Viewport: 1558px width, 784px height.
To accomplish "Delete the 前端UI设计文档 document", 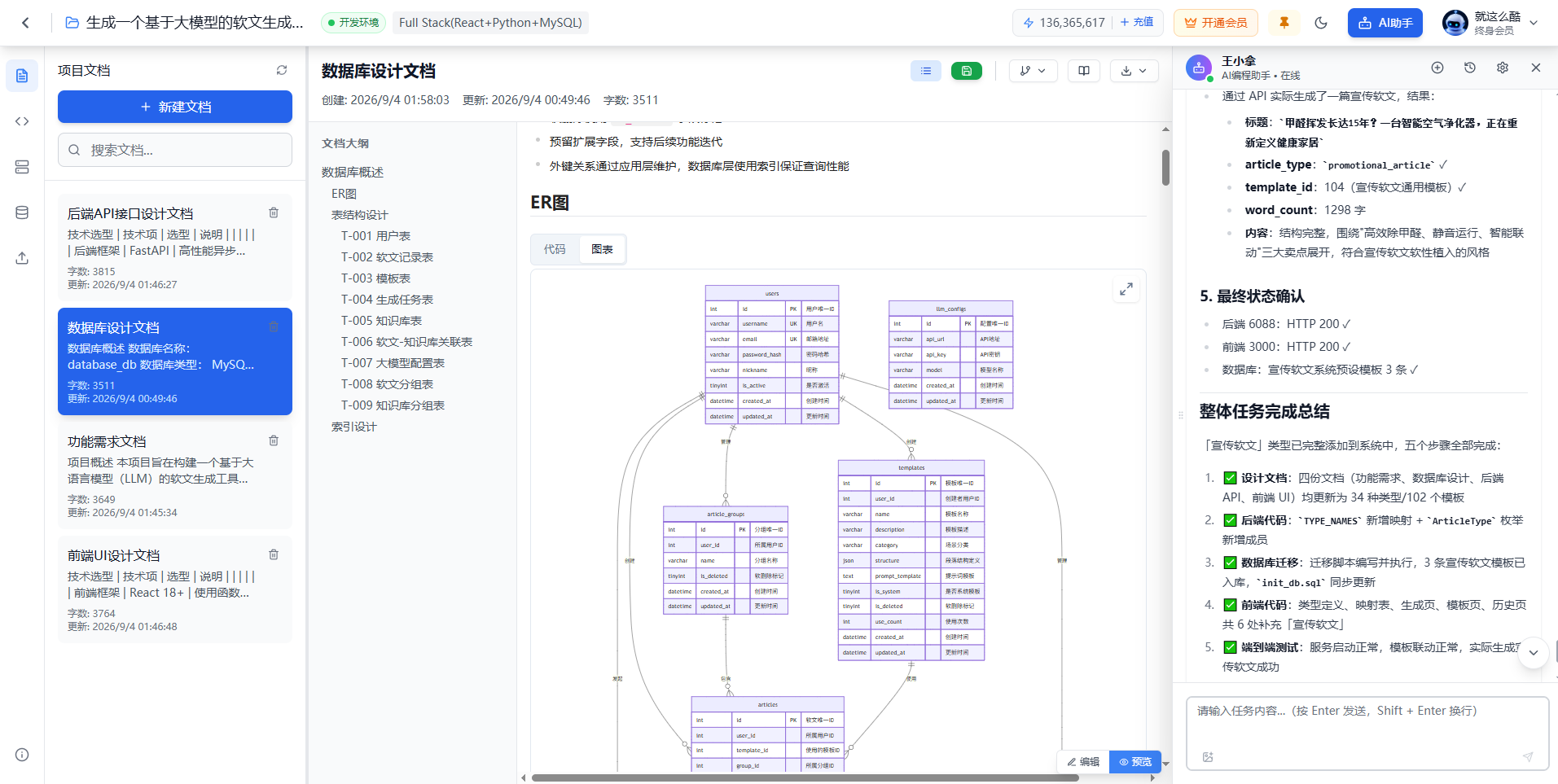I will click(x=274, y=554).
